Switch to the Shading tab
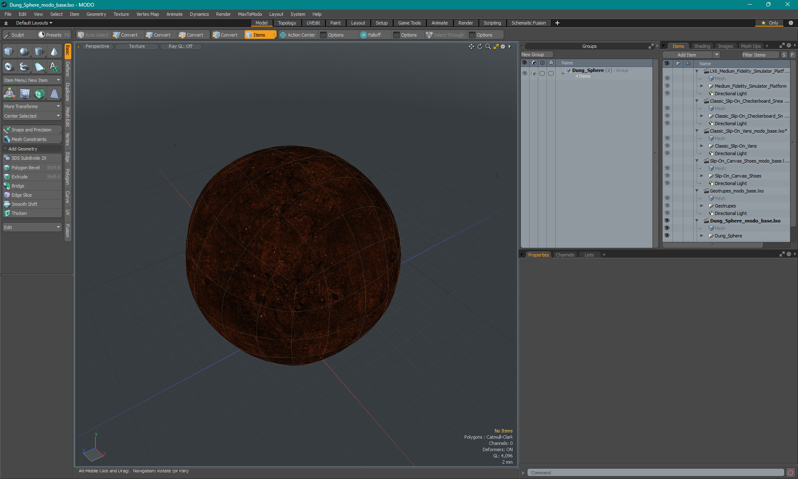 click(x=702, y=46)
